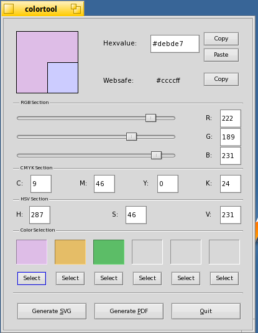Click the Websafe: label
The height and width of the screenshot is (333, 258).
coord(118,80)
